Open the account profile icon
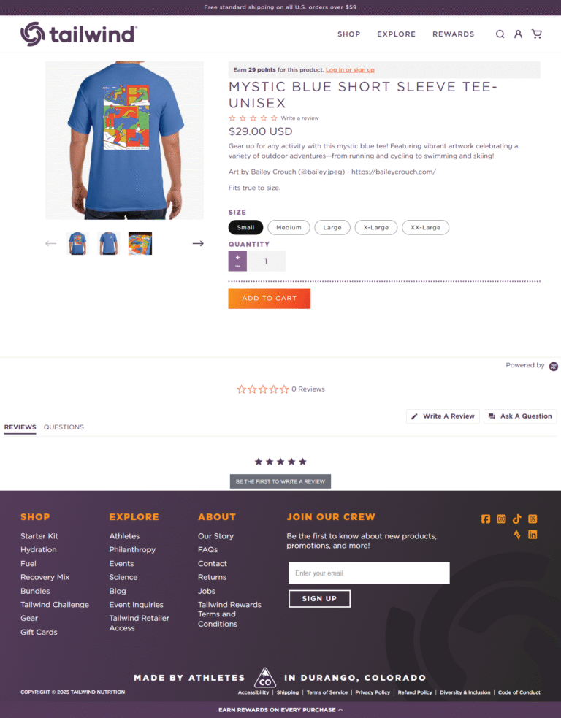 [518, 34]
